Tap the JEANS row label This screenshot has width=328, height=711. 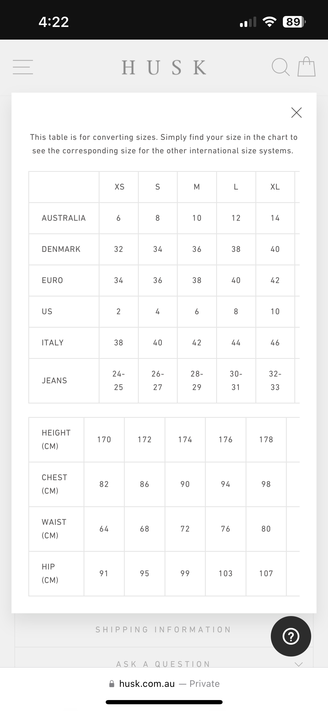click(54, 381)
